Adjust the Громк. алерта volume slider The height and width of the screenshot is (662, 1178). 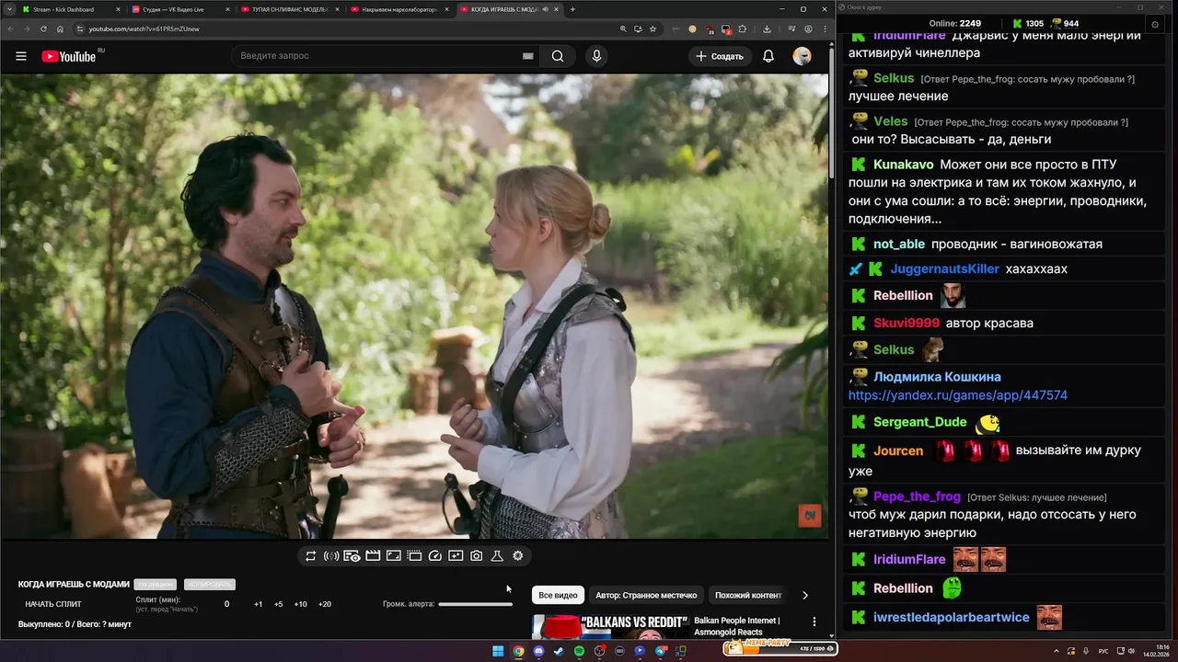pos(475,604)
